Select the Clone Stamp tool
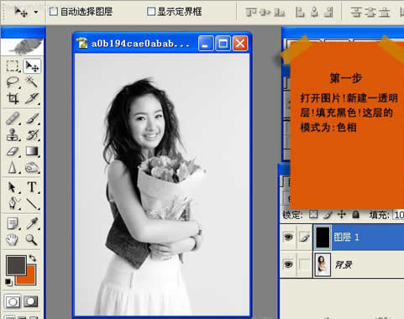Screen dimensions: 404x319 13,134
